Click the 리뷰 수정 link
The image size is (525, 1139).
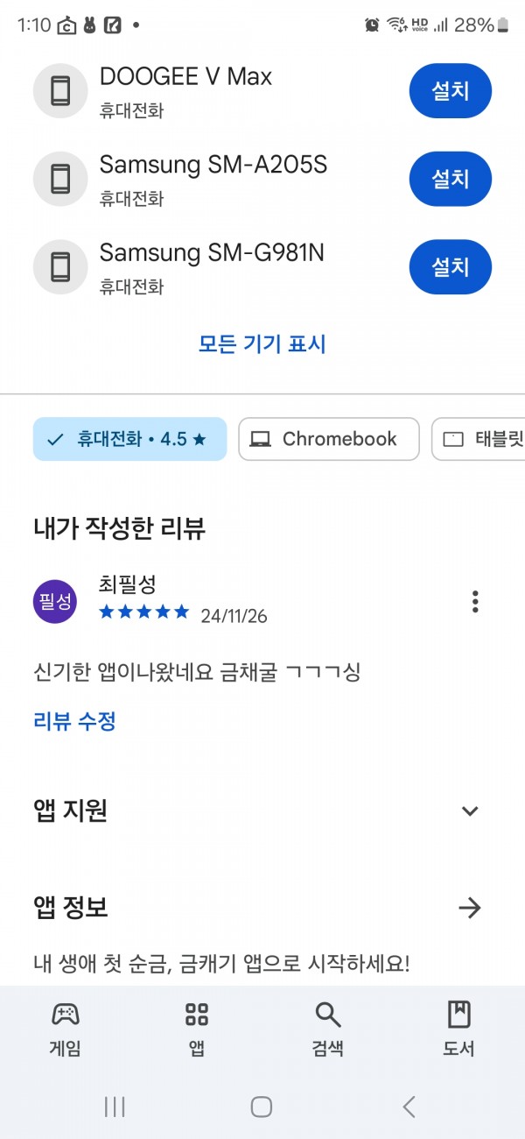click(74, 721)
